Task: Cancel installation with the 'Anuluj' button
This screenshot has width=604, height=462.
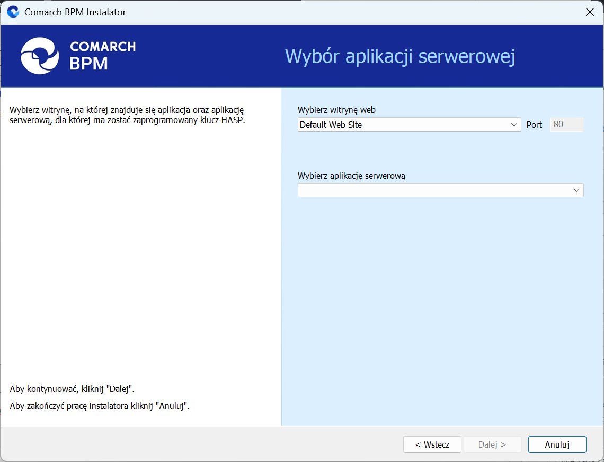Action: pos(557,444)
